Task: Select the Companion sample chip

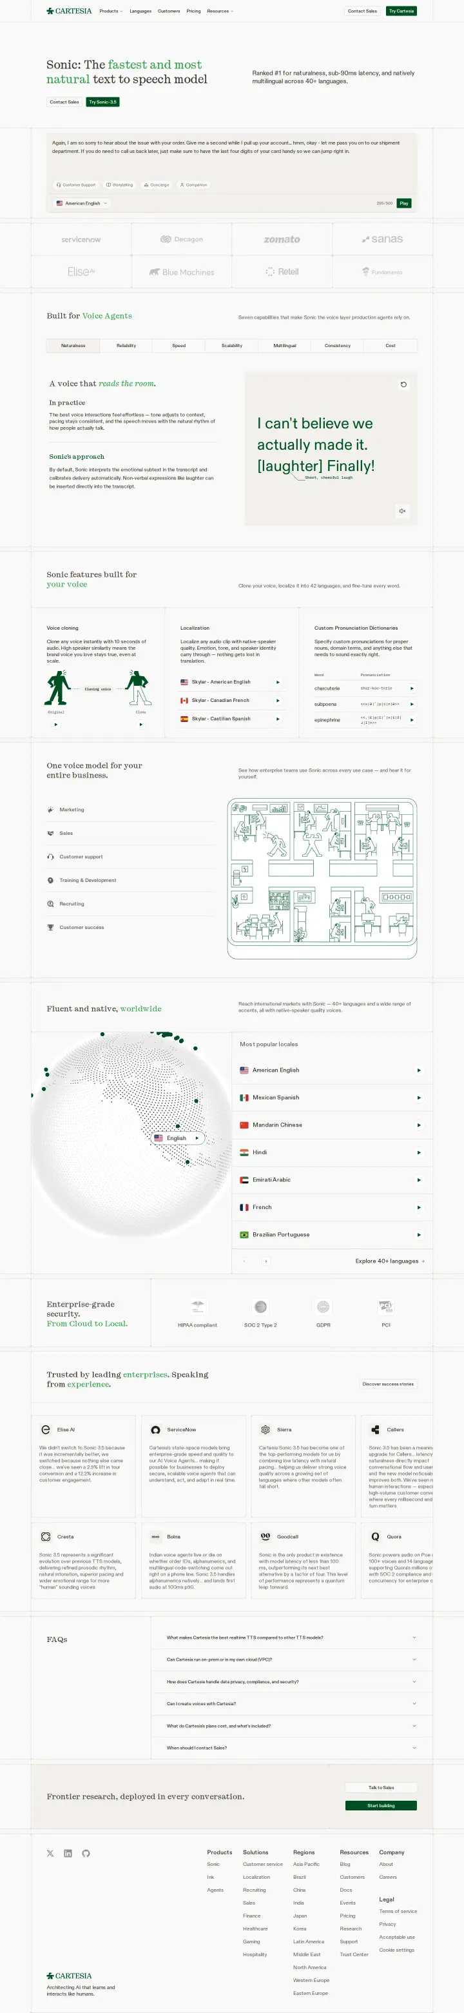Action: point(194,185)
